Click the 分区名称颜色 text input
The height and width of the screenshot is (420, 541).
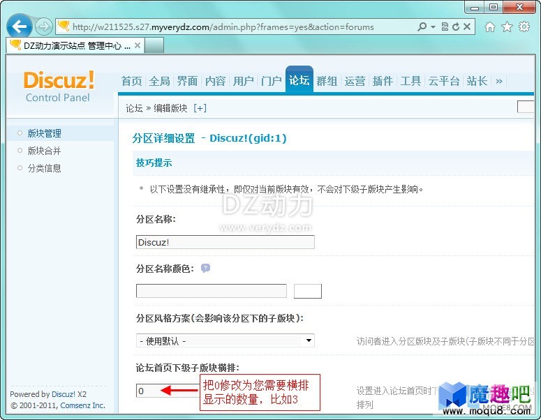click(x=211, y=291)
